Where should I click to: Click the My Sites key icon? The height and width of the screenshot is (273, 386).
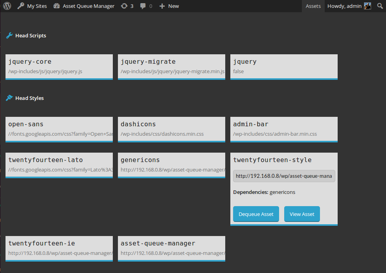(x=21, y=6)
